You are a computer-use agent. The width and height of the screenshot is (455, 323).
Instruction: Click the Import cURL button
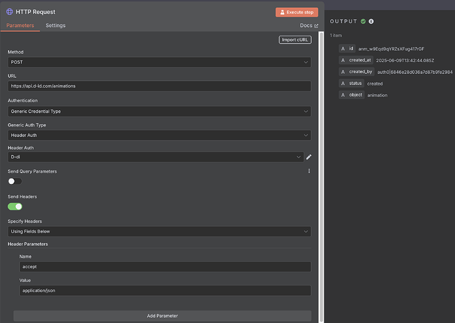[295, 40]
